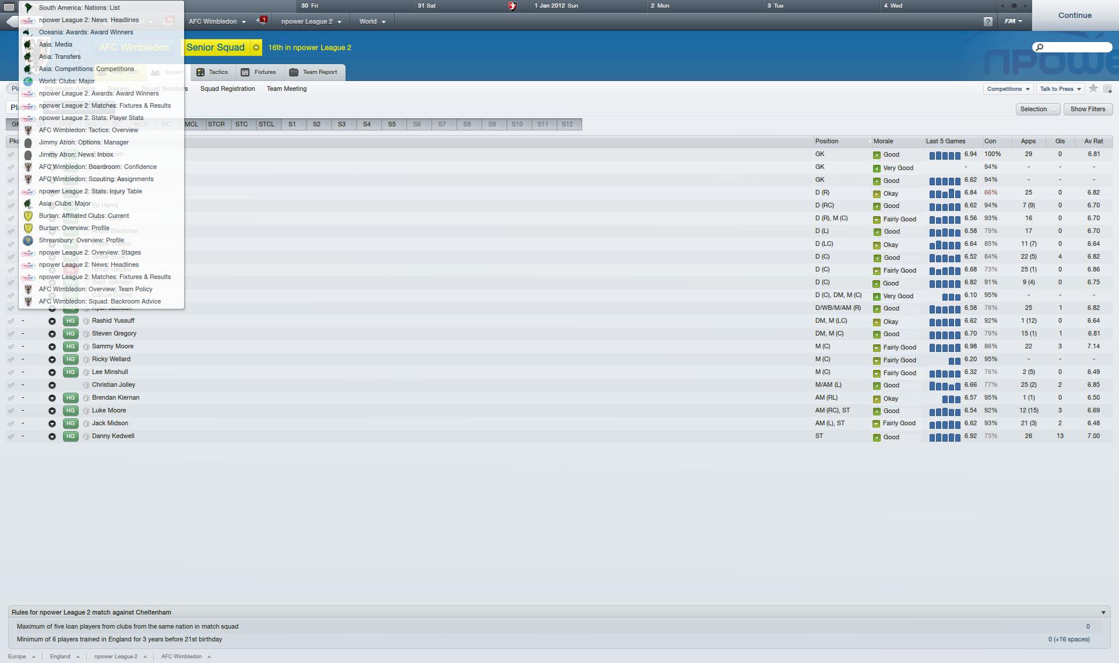Click the Continue button

pos(1075,16)
